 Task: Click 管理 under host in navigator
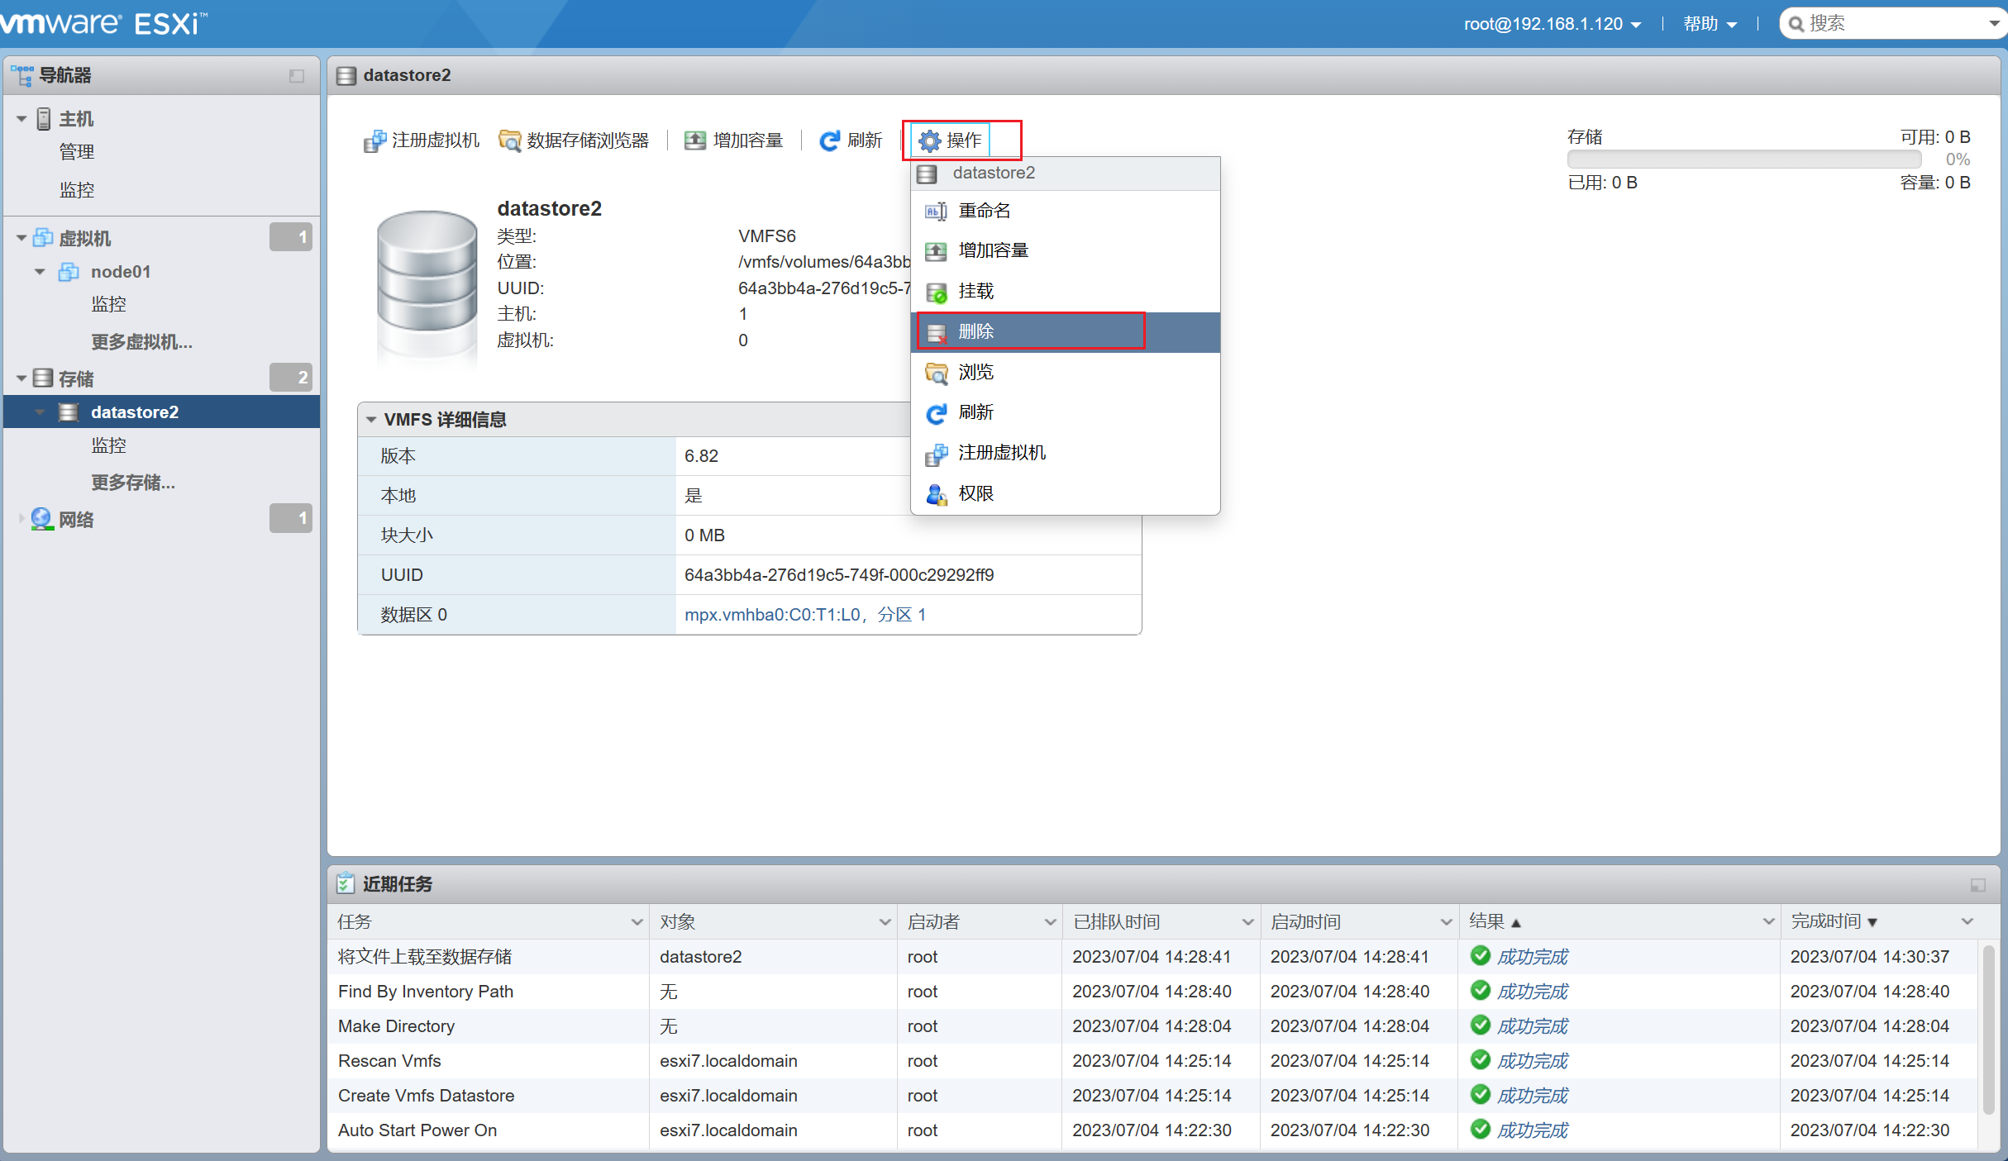[x=76, y=152]
